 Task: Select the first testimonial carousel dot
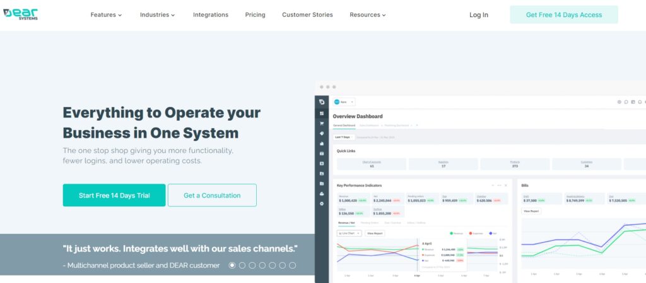pos(232,265)
